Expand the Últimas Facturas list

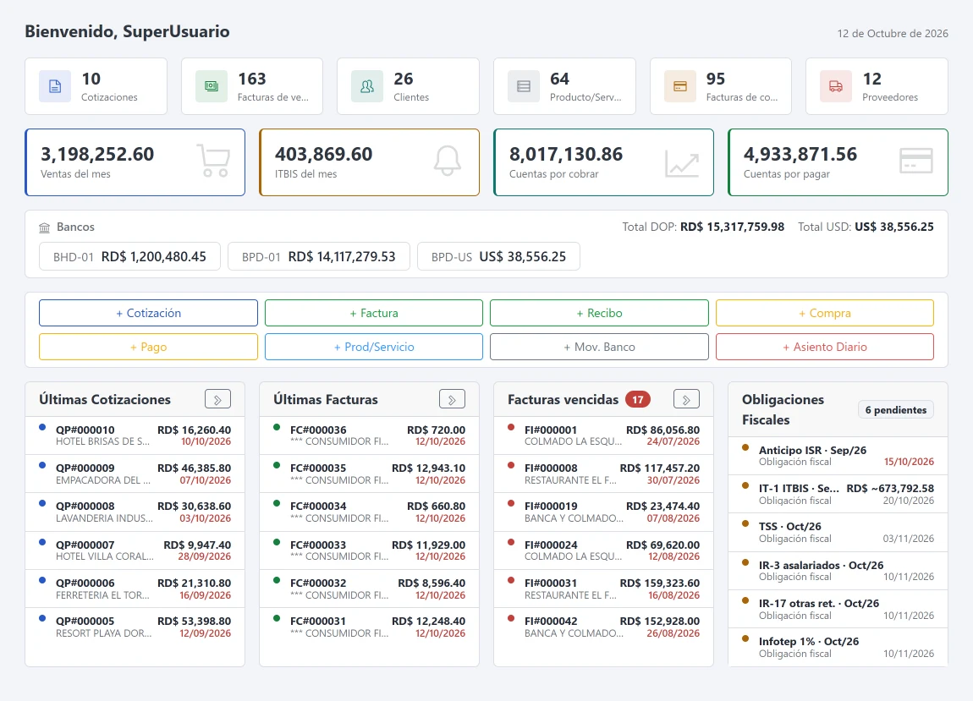tap(452, 399)
